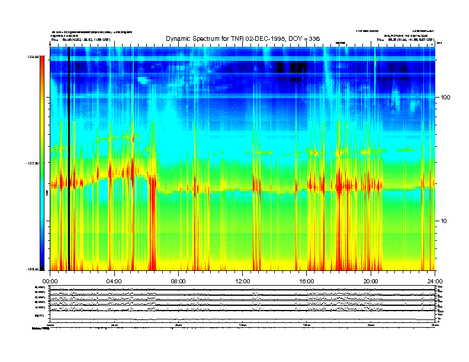Click the 08:00 time label under the spectrum
469x362 pixels.
(x=178, y=282)
